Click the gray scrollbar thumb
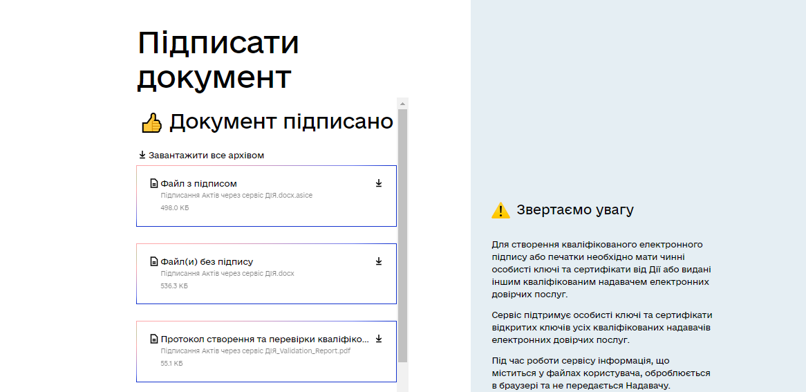The height and width of the screenshot is (392, 806). point(403,235)
